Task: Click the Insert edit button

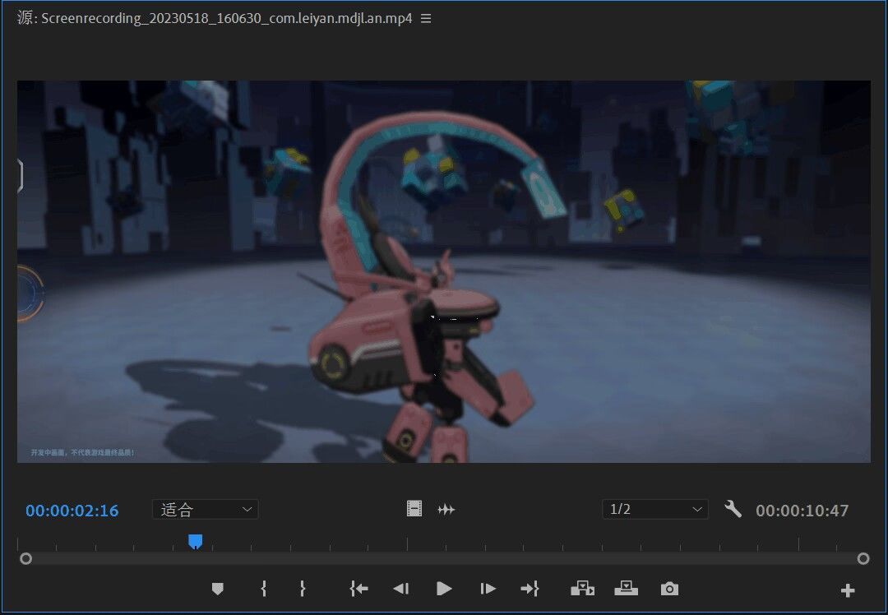Action: [582, 589]
